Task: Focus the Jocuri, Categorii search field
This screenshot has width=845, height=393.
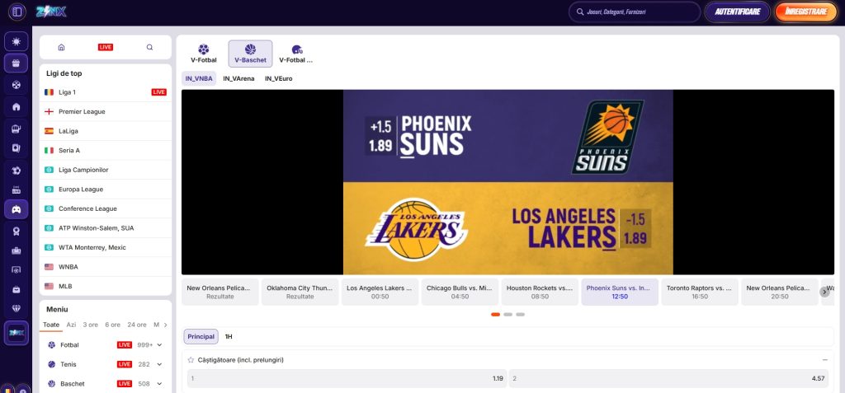Action: [635, 12]
